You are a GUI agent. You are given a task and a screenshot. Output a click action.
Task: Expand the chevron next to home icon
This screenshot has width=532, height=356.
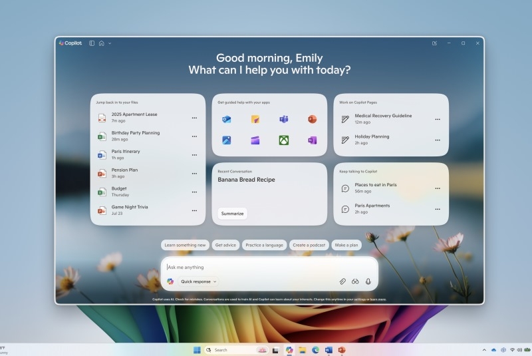point(110,43)
